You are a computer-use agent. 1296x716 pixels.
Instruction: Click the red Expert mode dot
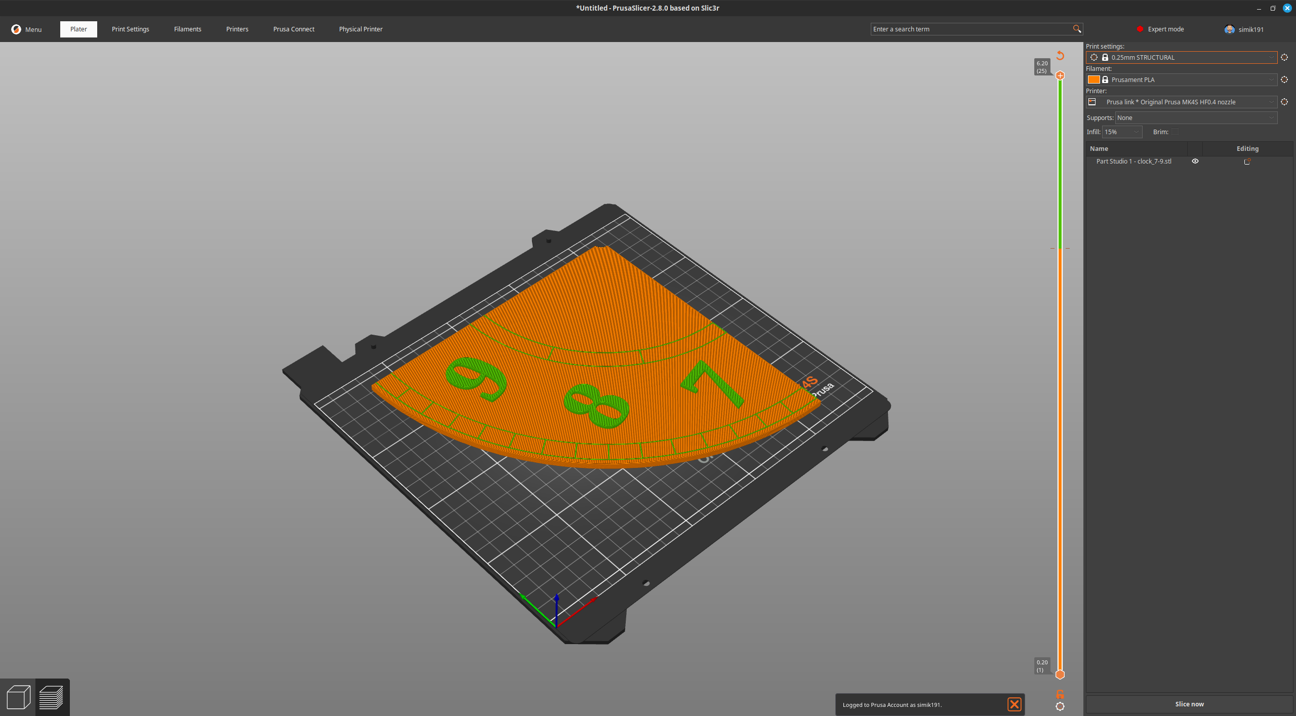tap(1140, 29)
